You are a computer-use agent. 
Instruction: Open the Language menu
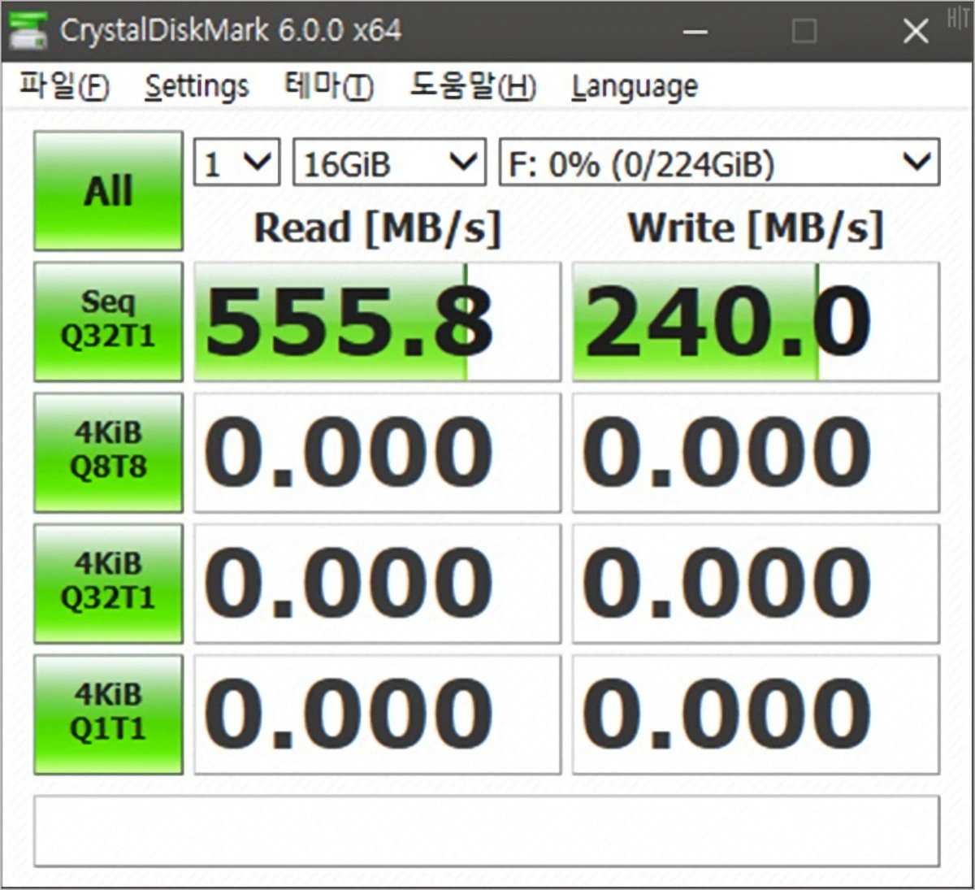[x=635, y=87]
